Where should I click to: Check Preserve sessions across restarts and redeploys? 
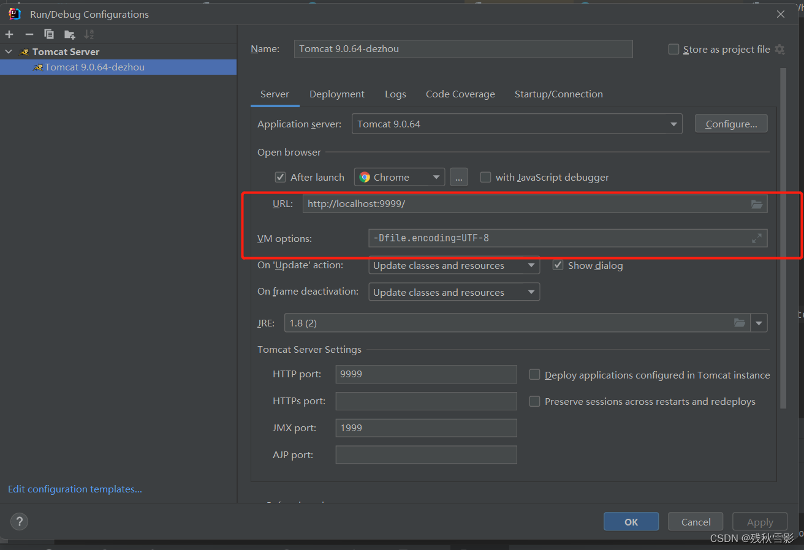(x=534, y=401)
